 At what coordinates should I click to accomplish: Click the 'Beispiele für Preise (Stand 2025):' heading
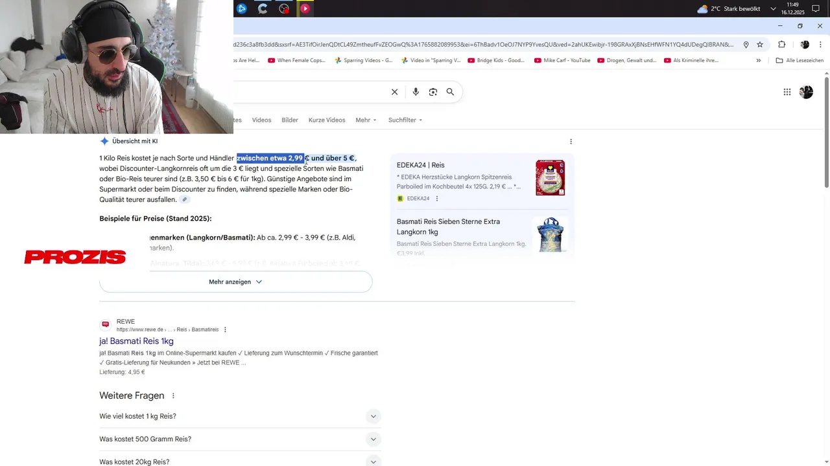pos(156,219)
